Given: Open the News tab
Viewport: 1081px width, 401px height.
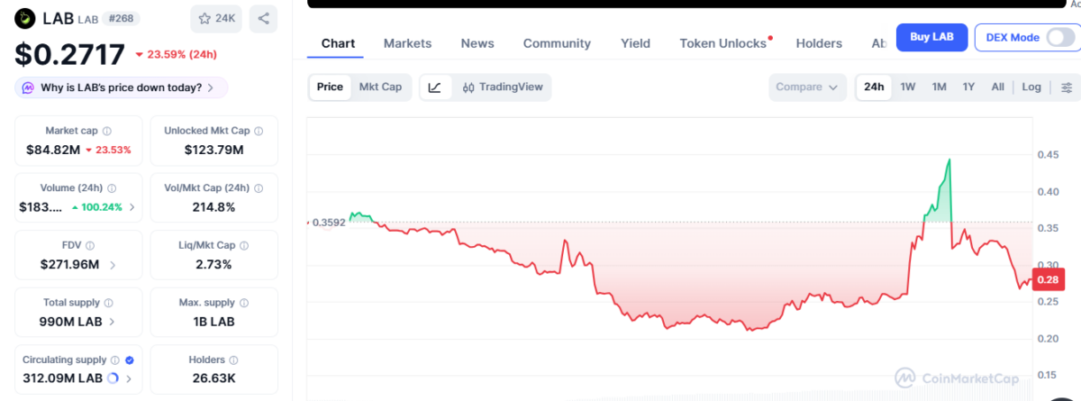Looking at the screenshot, I should pyautogui.click(x=477, y=43).
